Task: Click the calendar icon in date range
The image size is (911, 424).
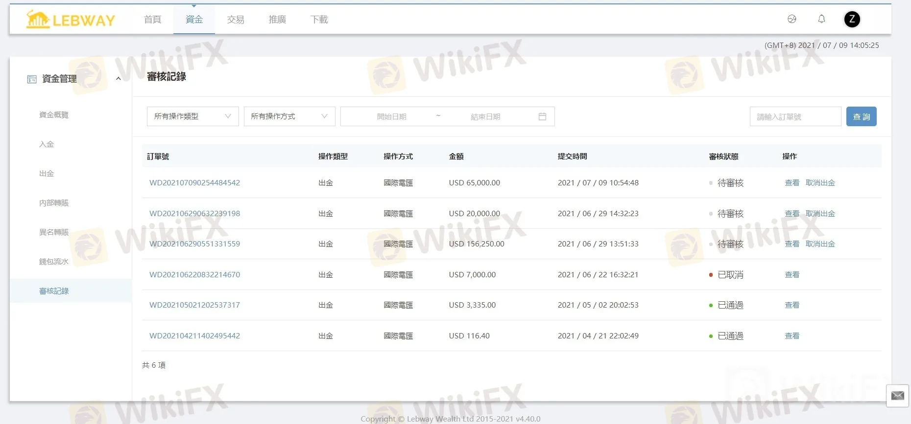Action: [542, 116]
